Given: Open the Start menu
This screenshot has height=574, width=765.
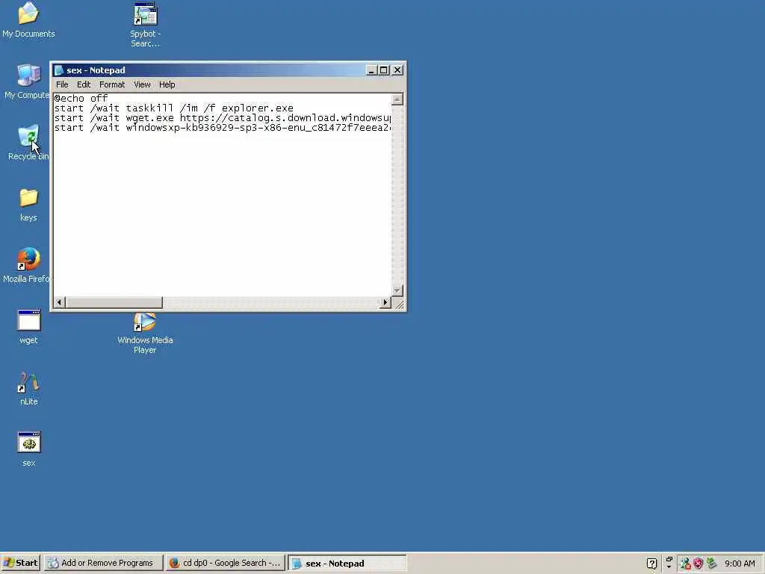Looking at the screenshot, I should pos(20,563).
